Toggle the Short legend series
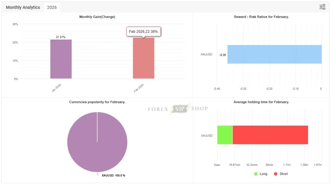This screenshot has width=333, height=185. click(x=281, y=174)
